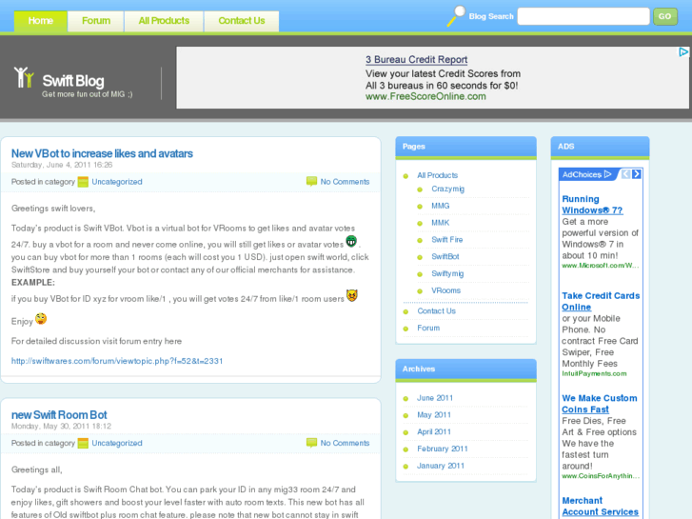The image size is (692, 519).
Task: Open the Forum tab
Action: point(96,21)
